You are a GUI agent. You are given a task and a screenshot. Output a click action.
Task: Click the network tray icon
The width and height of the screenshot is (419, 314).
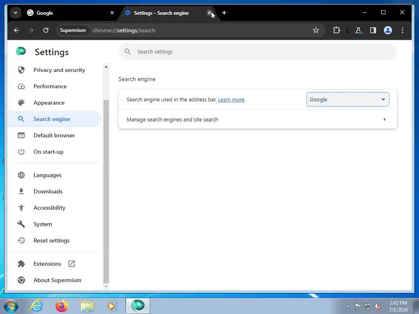tap(368, 306)
